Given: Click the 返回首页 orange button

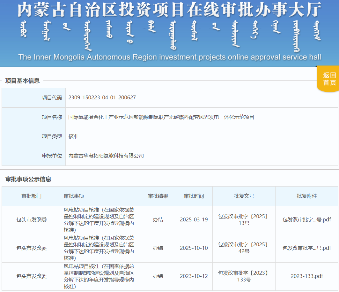Looking at the screenshot, I should click(329, 79).
